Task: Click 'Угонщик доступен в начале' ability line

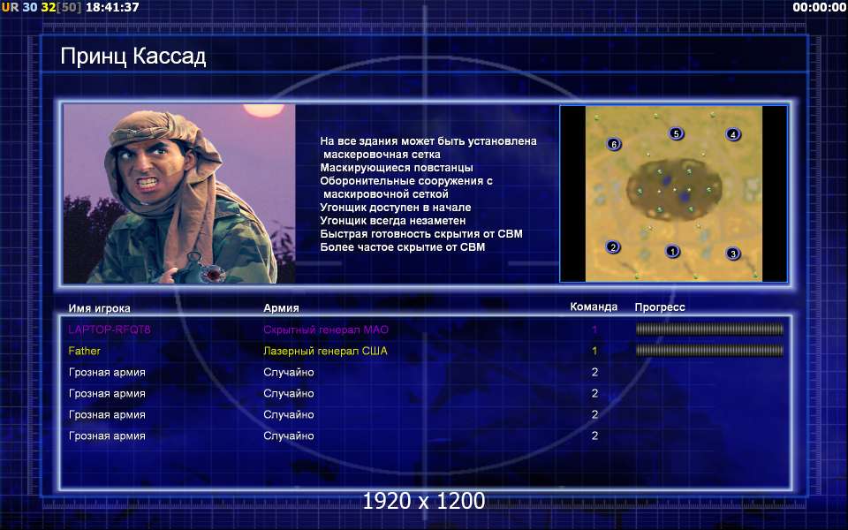Action: click(396, 207)
